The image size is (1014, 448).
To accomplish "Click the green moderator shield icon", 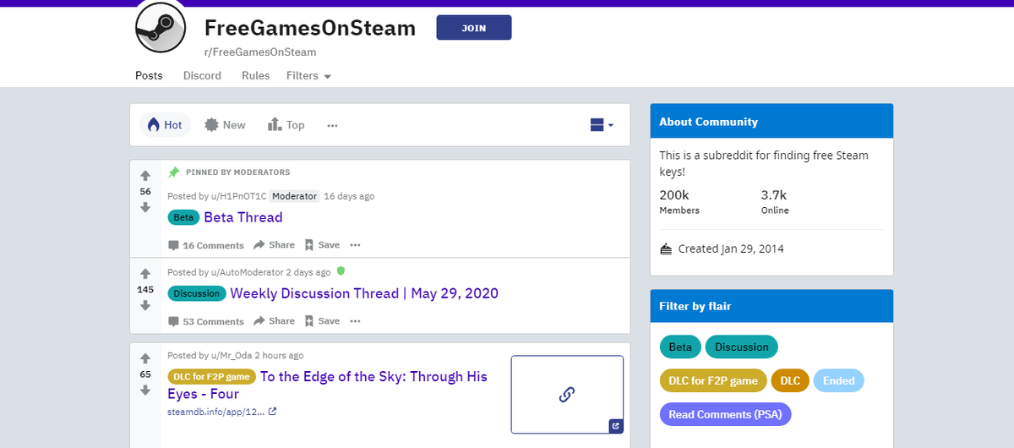I will click(x=341, y=271).
